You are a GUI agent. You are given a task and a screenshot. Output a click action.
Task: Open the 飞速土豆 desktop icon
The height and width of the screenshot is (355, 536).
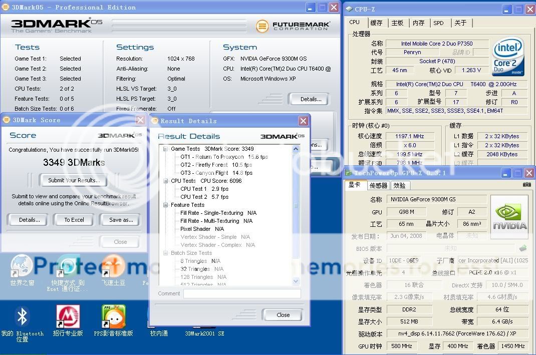pyautogui.click(x=113, y=270)
